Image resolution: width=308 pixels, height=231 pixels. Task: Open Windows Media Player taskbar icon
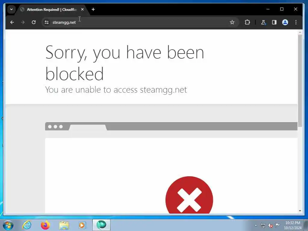[x=82, y=225]
